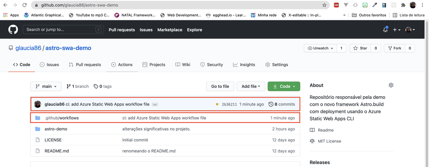
Task: Open the repository settings gear beside About
Action: coord(391,85)
